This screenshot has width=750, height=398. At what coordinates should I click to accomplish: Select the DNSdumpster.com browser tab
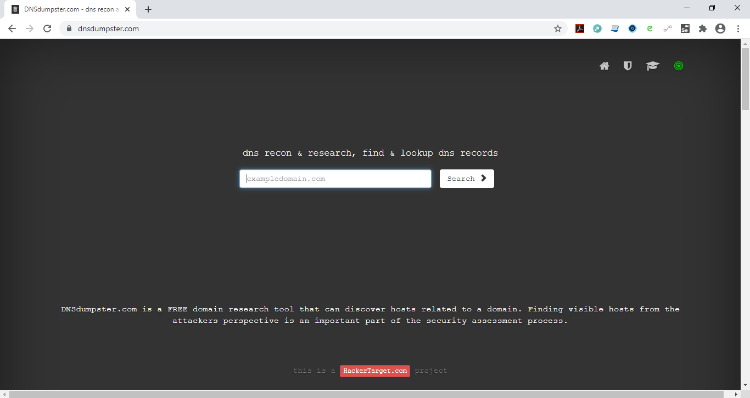click(x=71, y=9)
